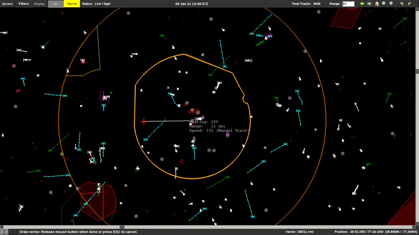Go back with the green left arrow

click(x=362, y=4)
